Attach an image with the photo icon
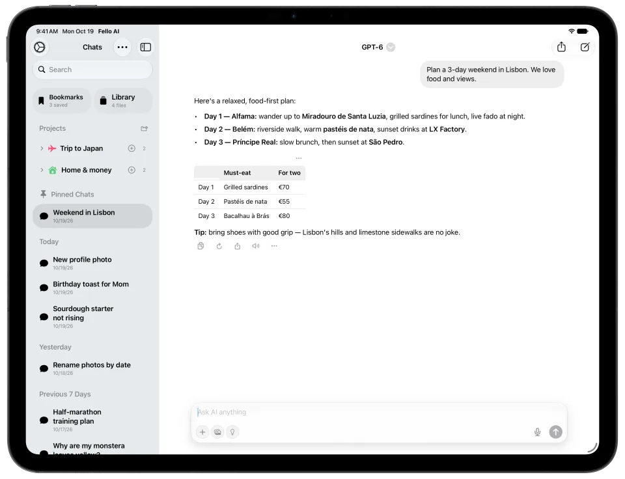Viewport: 625px width, 479px height. click(x=217, y=432)
